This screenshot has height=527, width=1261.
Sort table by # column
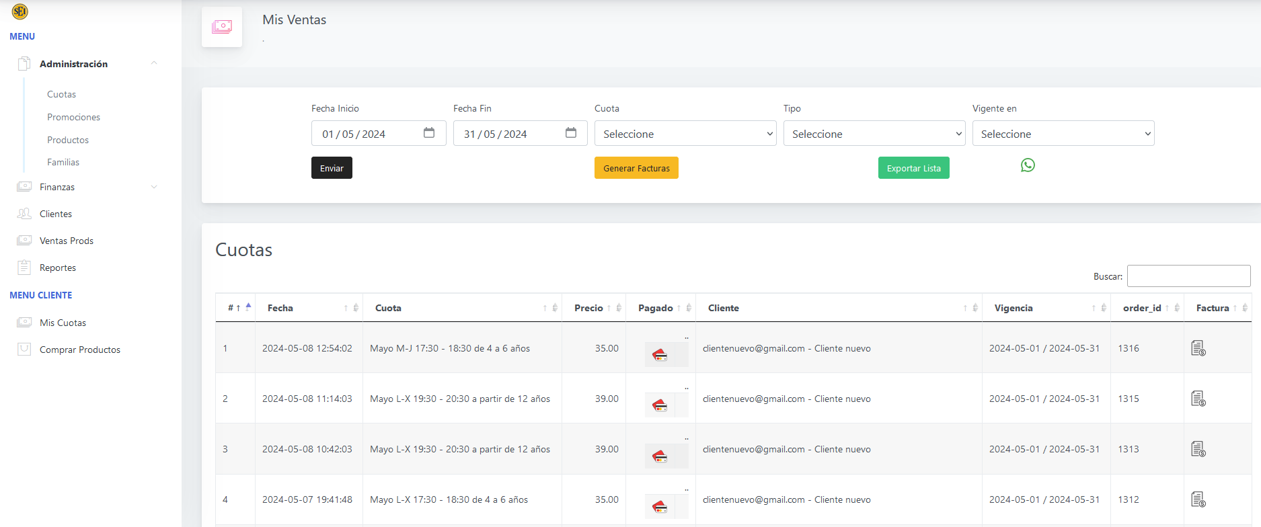(235, 308)
